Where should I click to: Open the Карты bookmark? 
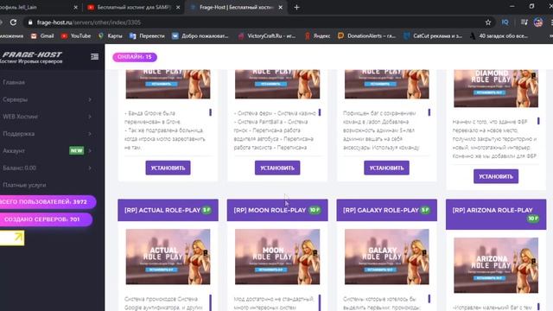(111, 36)
